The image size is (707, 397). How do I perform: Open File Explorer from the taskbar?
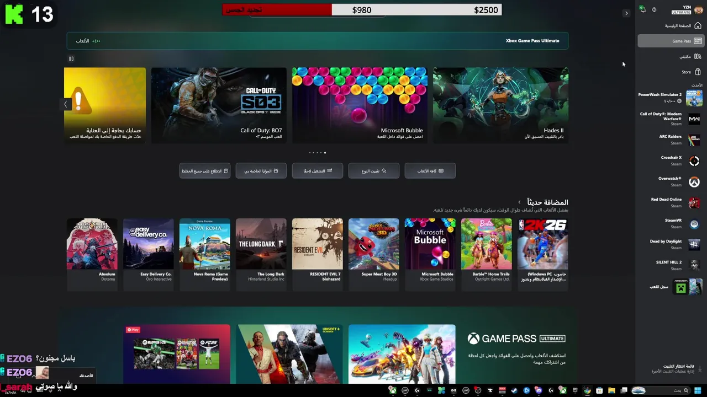click(x=611, y=390)
